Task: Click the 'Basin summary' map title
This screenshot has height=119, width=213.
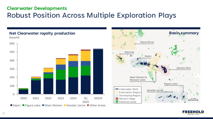Action: coord(184,33)
